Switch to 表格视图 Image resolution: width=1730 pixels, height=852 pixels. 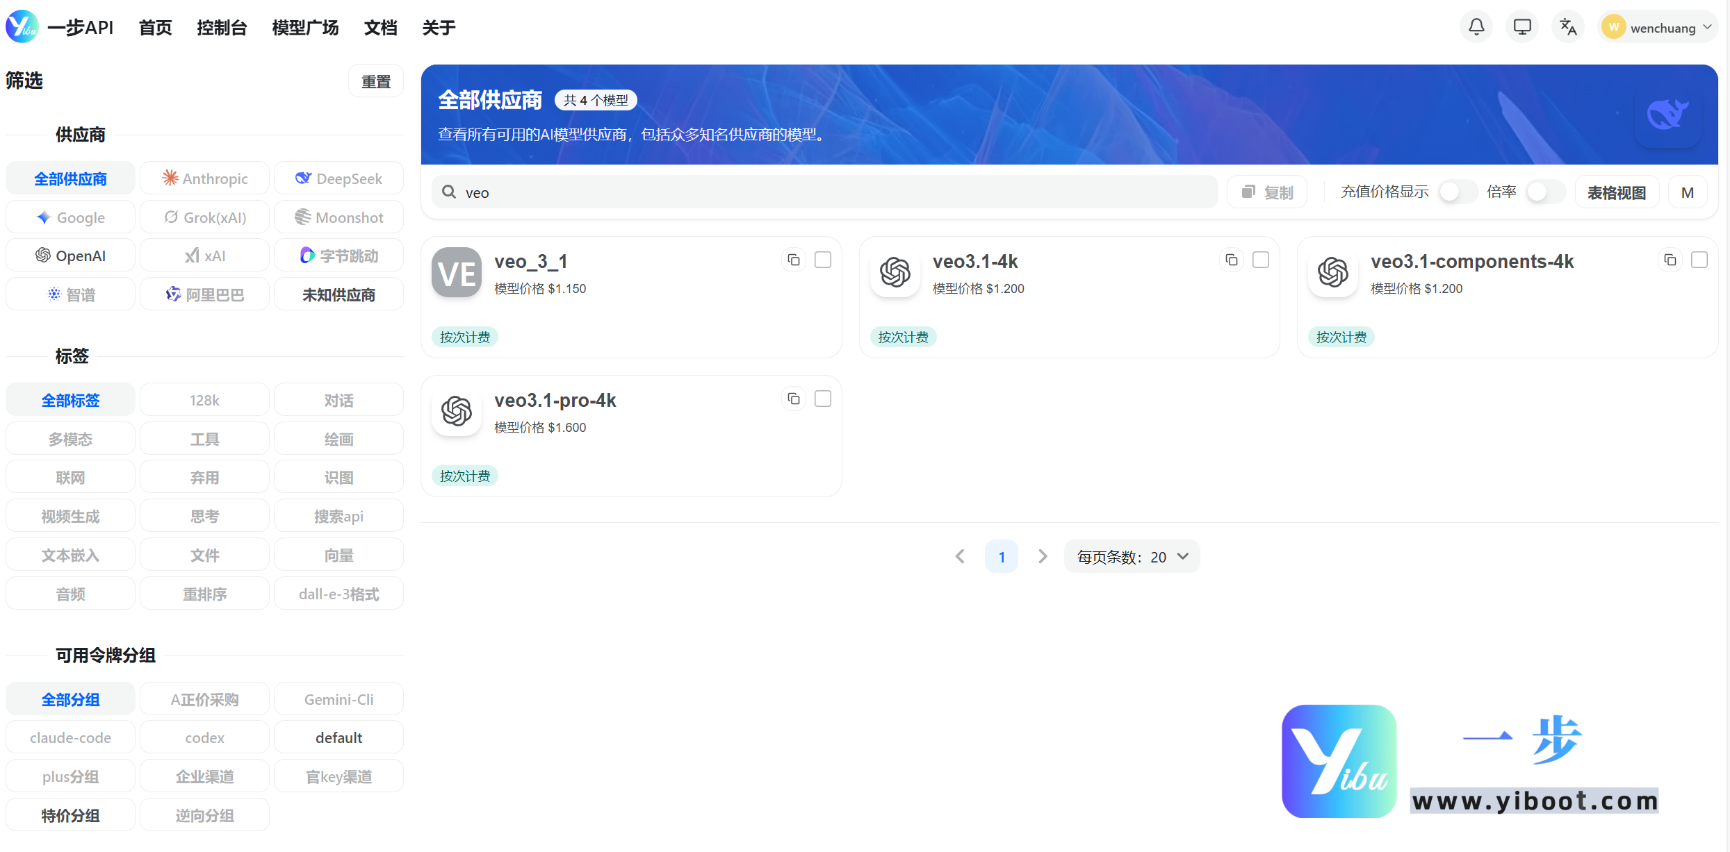pos(1617,192)
